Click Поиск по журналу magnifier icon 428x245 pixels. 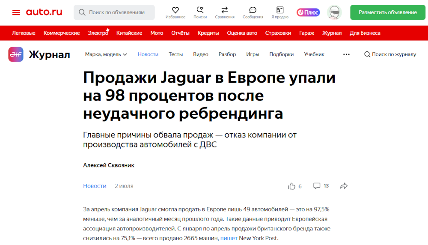367,54
